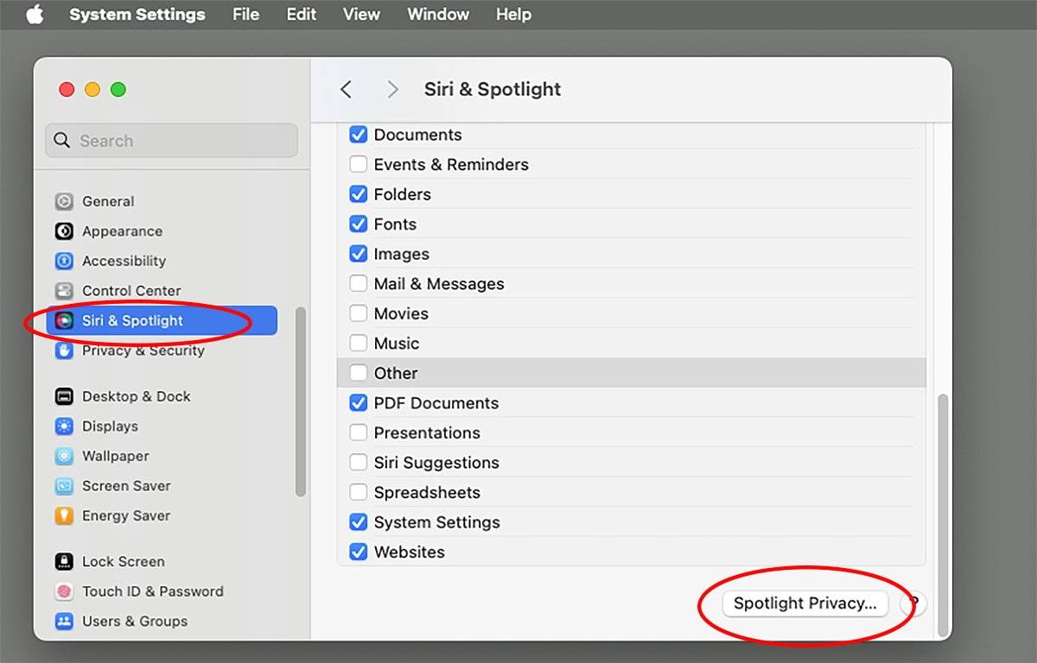Enable the Events & Reminders checkbox

[358, 164]
